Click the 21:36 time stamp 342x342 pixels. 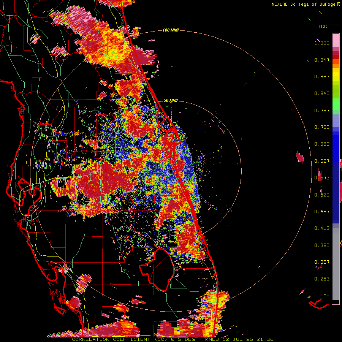[265, 339]
